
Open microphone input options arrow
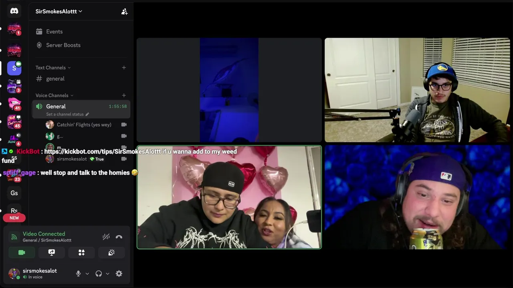pyautogui.click(x=87, y=274)
